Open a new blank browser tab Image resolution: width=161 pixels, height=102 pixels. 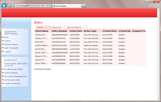(x=84, y=6)
